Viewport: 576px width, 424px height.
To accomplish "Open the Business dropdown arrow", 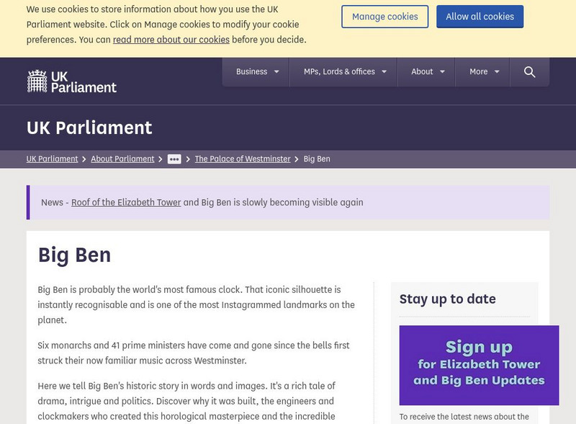I will click(276, 72).
